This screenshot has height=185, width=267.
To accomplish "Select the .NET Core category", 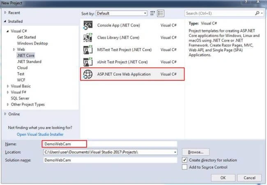I will pos(26,55).
